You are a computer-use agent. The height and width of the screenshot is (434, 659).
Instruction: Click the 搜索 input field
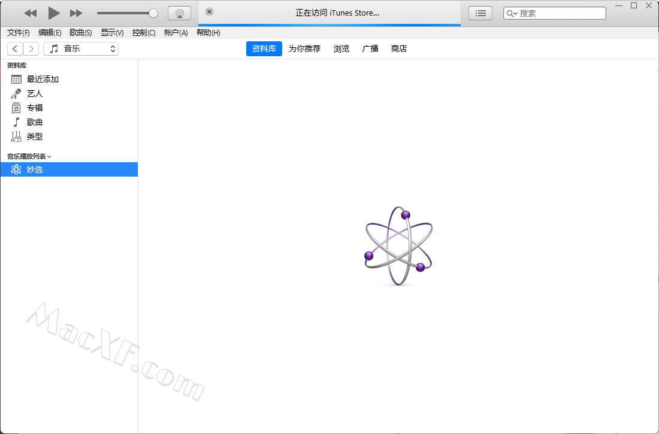(x=560, y=13)
